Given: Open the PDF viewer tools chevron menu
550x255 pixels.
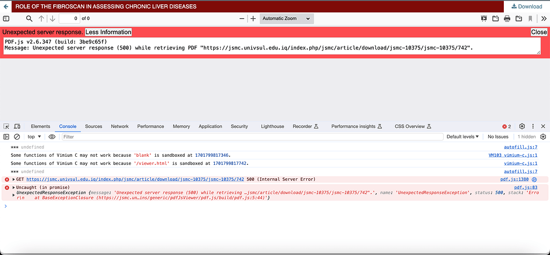Looking at the screenshot, I should (544, 19).
